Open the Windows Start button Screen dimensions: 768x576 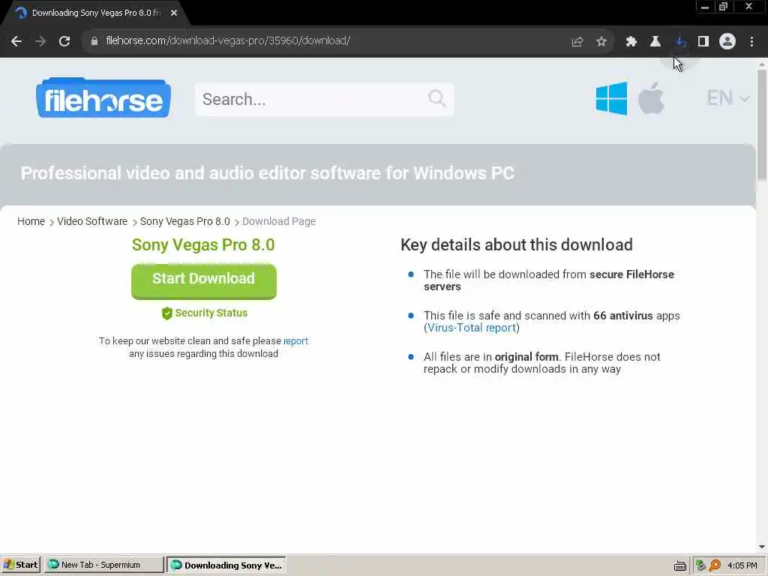coord(20,565)
